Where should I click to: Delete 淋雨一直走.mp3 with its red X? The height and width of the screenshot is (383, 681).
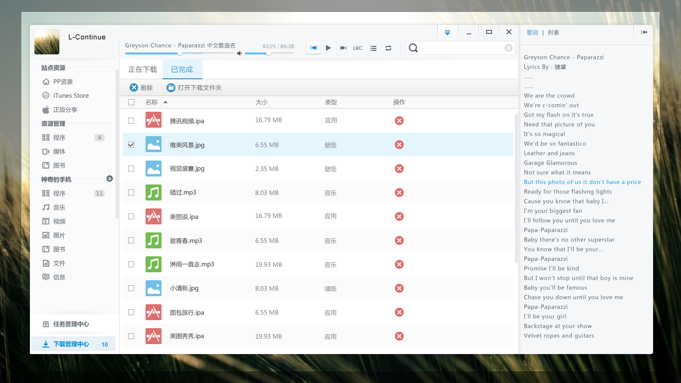[399, 264]
